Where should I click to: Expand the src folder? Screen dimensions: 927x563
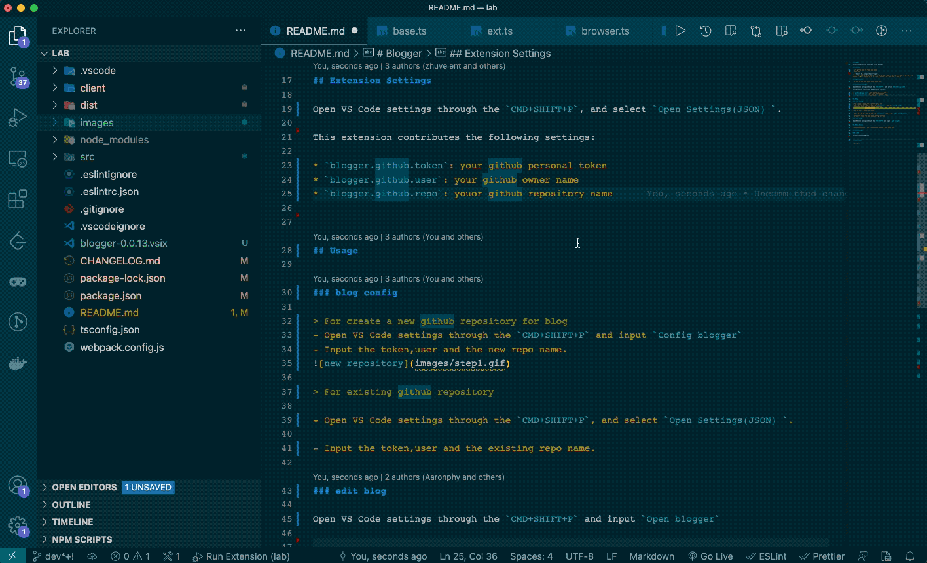[x=149, y=156]
